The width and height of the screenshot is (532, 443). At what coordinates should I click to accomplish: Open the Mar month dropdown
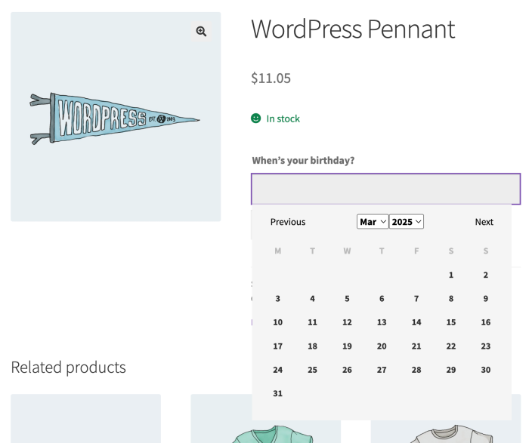[x=373, y=222]
